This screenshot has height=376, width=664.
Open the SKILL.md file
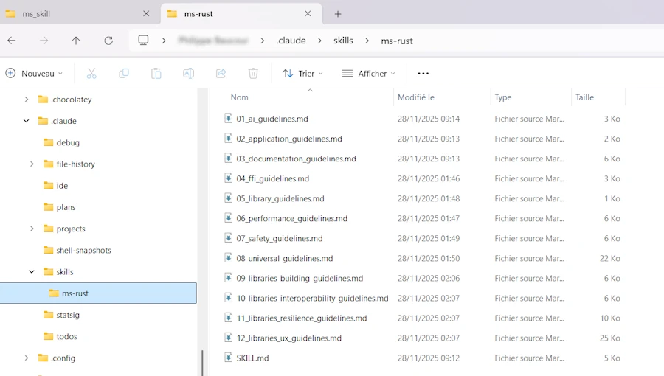pyautogui.click(x=252, y=358)
